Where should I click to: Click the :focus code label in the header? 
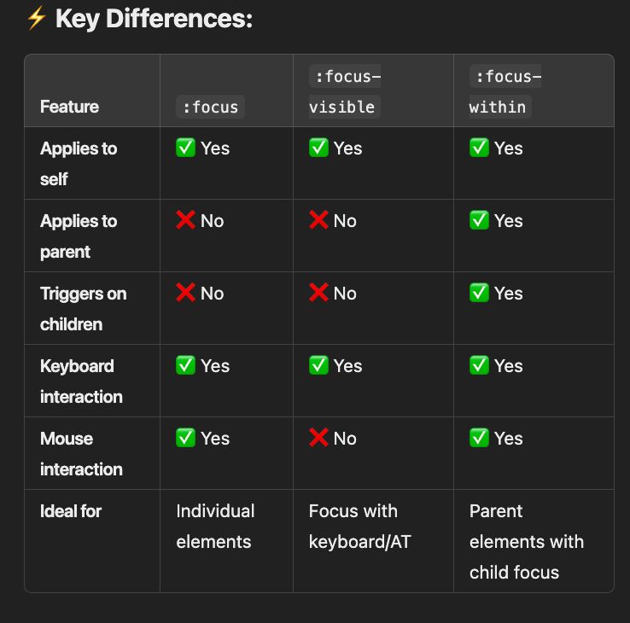210,107
